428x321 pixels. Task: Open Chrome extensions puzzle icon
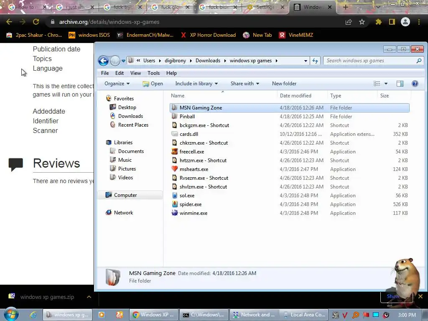pyautogui.click(x=379, y=22)
